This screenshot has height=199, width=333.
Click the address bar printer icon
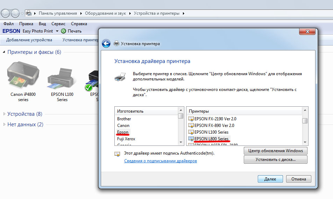coord(29,13)
